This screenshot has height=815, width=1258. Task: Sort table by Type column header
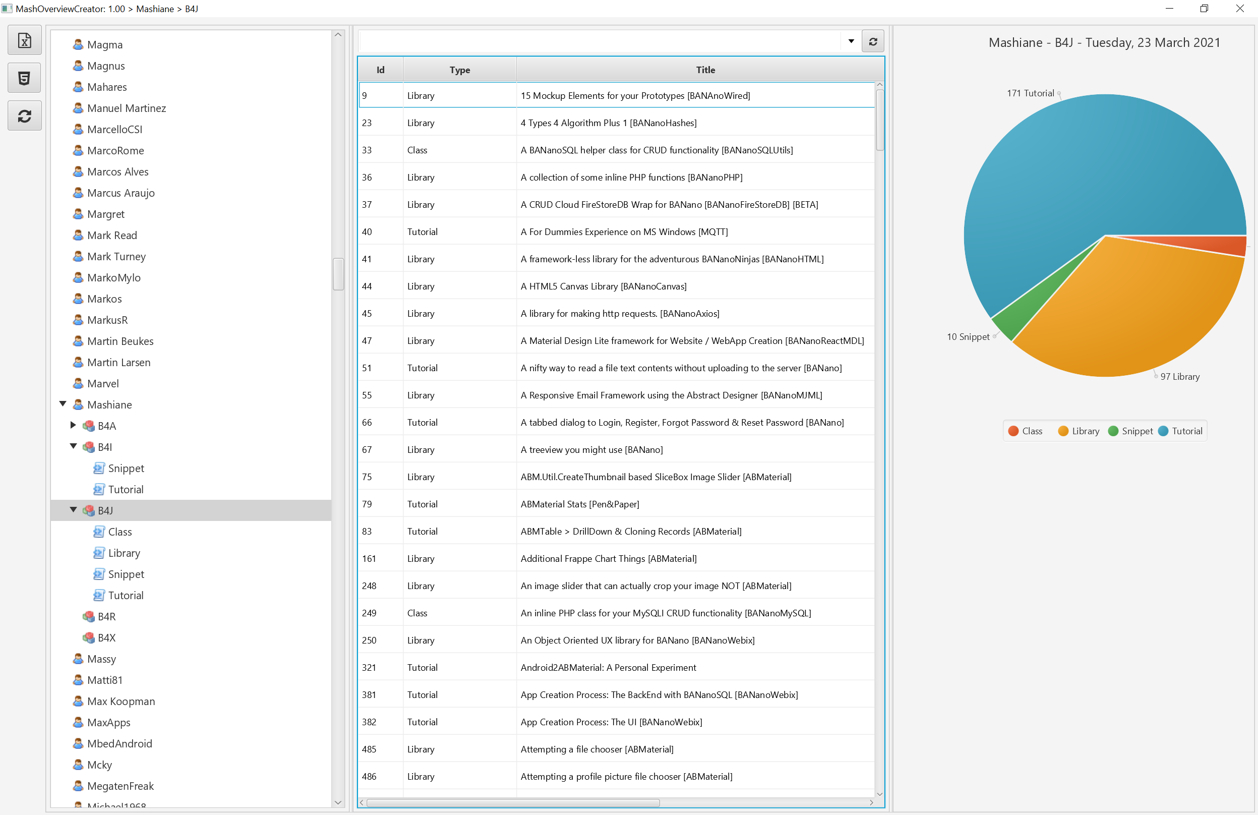[459, 70]
